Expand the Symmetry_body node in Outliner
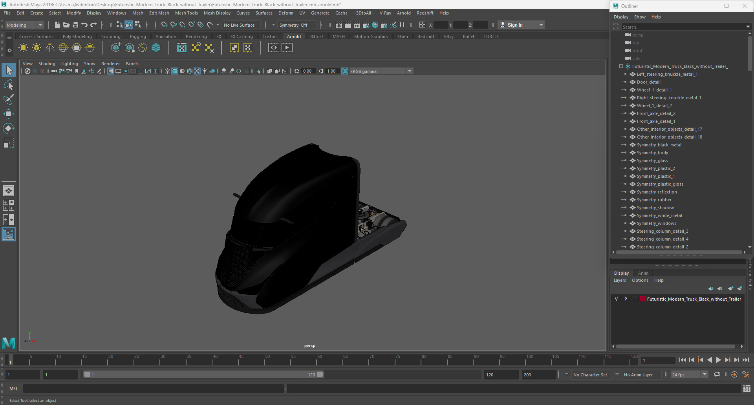 coord(625,153)
